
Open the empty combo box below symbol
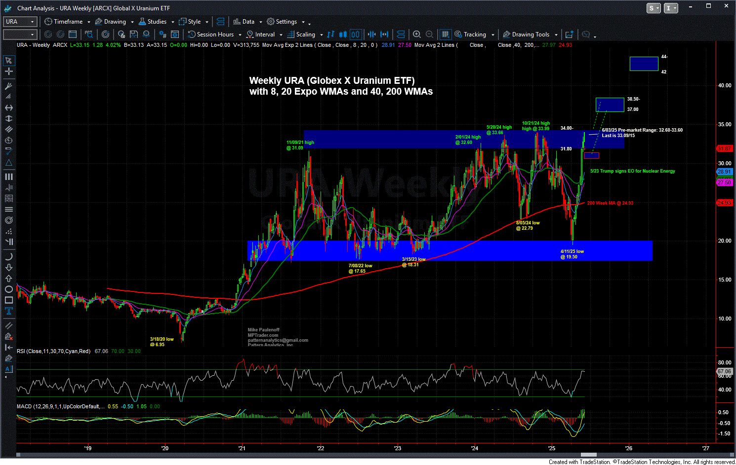[20, 35]
